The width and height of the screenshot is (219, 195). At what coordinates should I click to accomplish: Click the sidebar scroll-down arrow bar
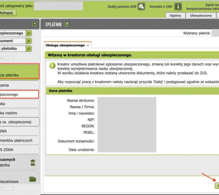point(7,188)
